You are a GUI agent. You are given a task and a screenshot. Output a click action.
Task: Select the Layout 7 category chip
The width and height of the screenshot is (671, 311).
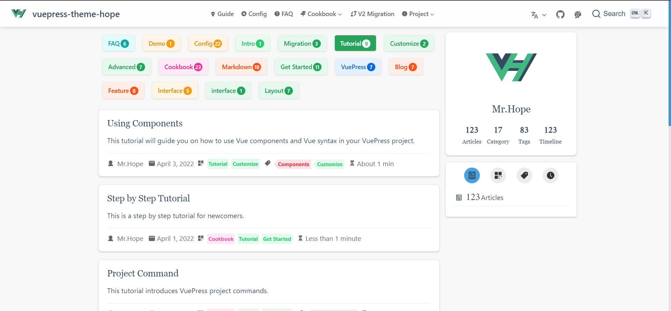tap(279, 90)
